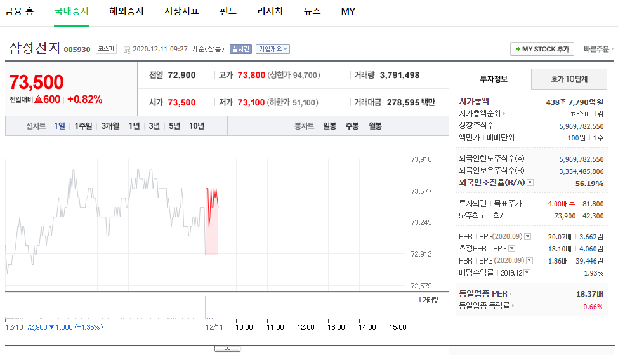Click the current price 73,500

tap(36, 82)
